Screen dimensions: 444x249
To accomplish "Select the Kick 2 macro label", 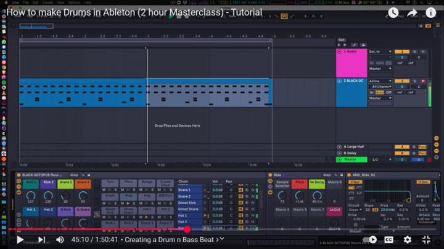I will click(48, 183).
